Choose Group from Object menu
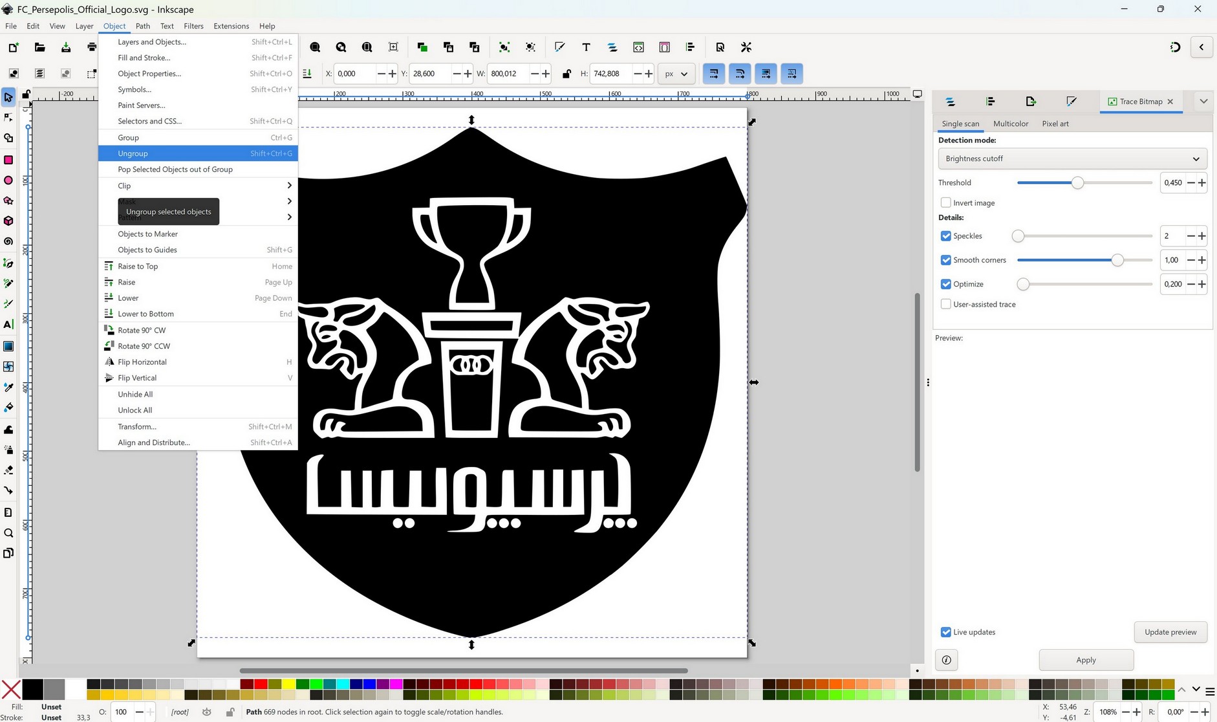This screenshot has width=1217, height=722. (198, 138)
